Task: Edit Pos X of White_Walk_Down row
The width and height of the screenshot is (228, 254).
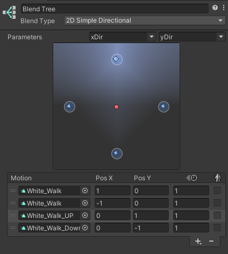Action: [x=112, y=228]
